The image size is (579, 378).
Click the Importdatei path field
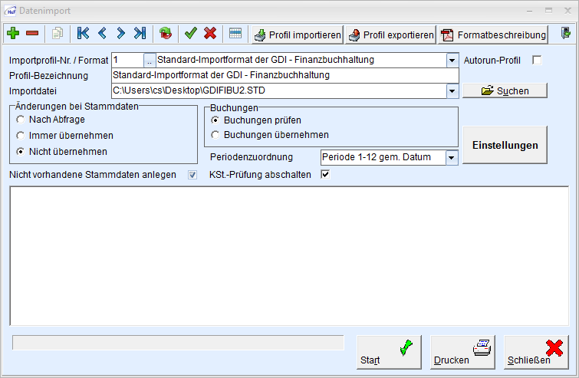click(279, 90)
